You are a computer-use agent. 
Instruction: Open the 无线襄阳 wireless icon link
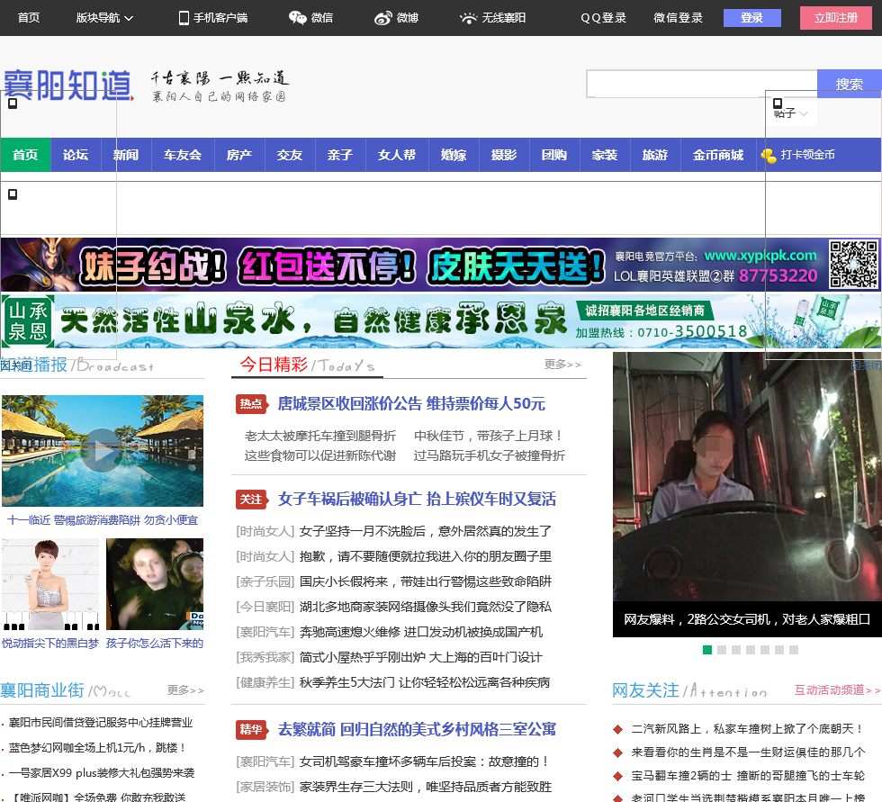[x=468, y=18]
